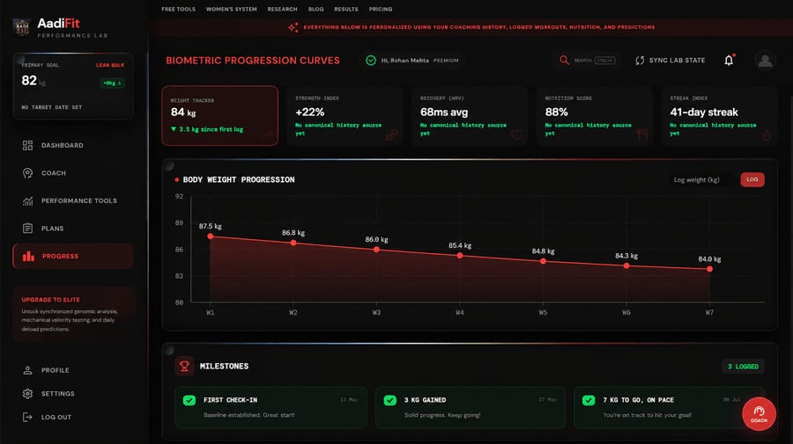Click W2 data point 86.8 kg
Screen dimensions: 793x444
293,243
